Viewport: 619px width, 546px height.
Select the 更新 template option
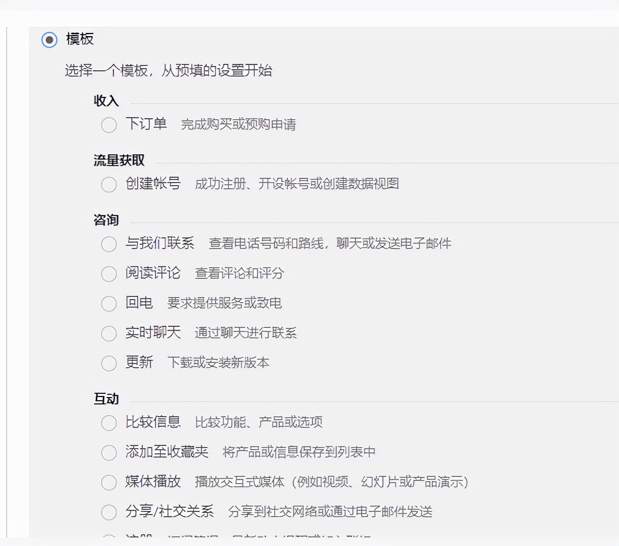pos(109,363)
